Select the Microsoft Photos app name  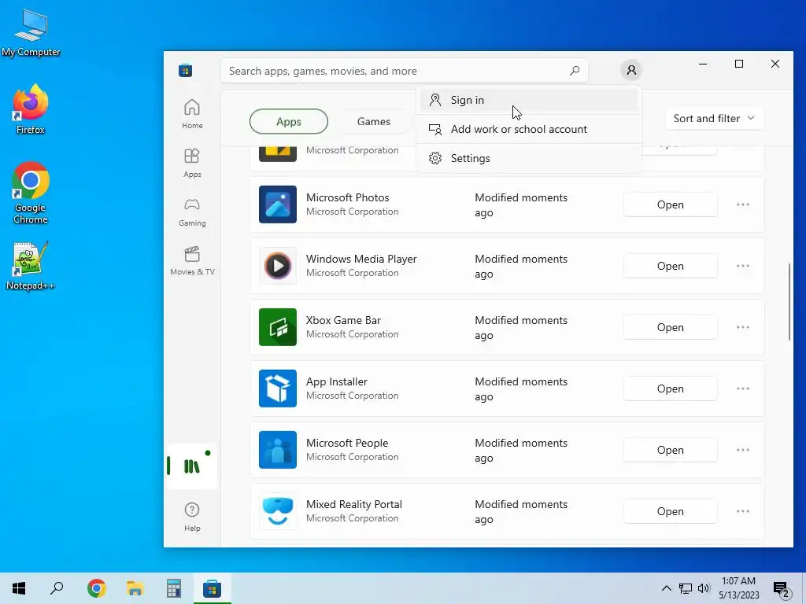click(347, 197)
